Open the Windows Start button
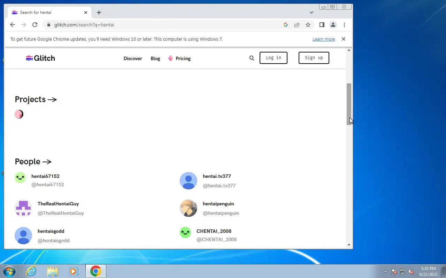This screenshot has height=278, width=446. click(x=9, y=271)
